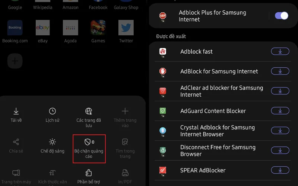Download AdBlock for Samsung Internet
The height and width of the screenshot is (186, 298).
(280, 71)
